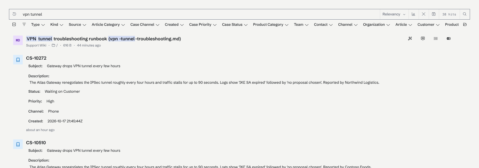Expand the Team filter
The image size is (479, 168).
click(x=301, y=25)
